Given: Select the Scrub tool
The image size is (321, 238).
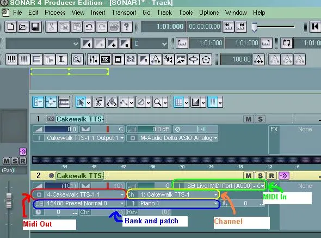Looking at the screenshot, I should (112, 102).
